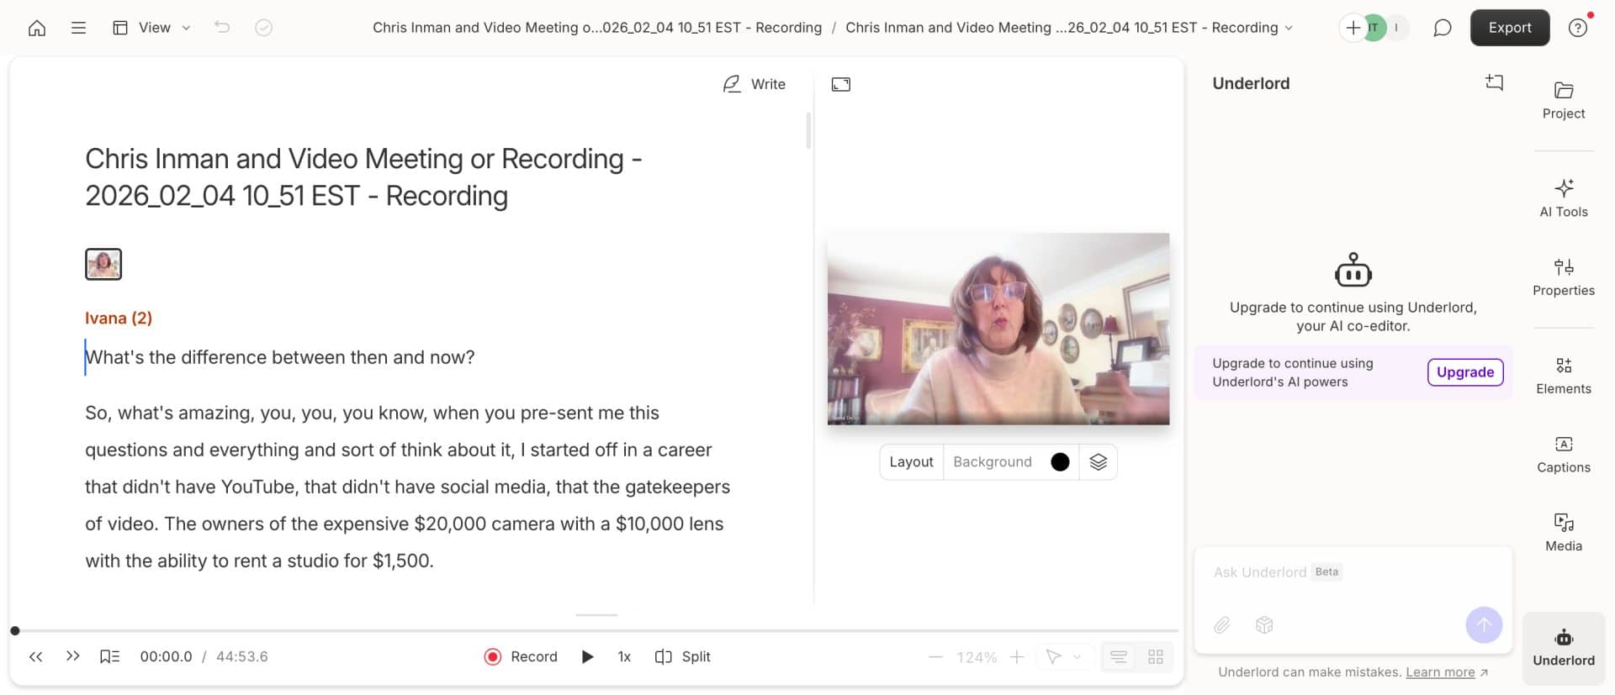Open the Properties panel
Screen dimensions: 1615x695
coord(1563,277)
